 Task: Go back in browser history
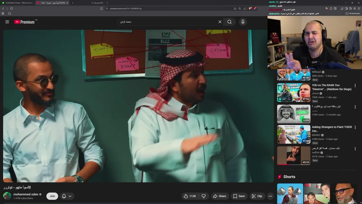[x=3, y=8]
